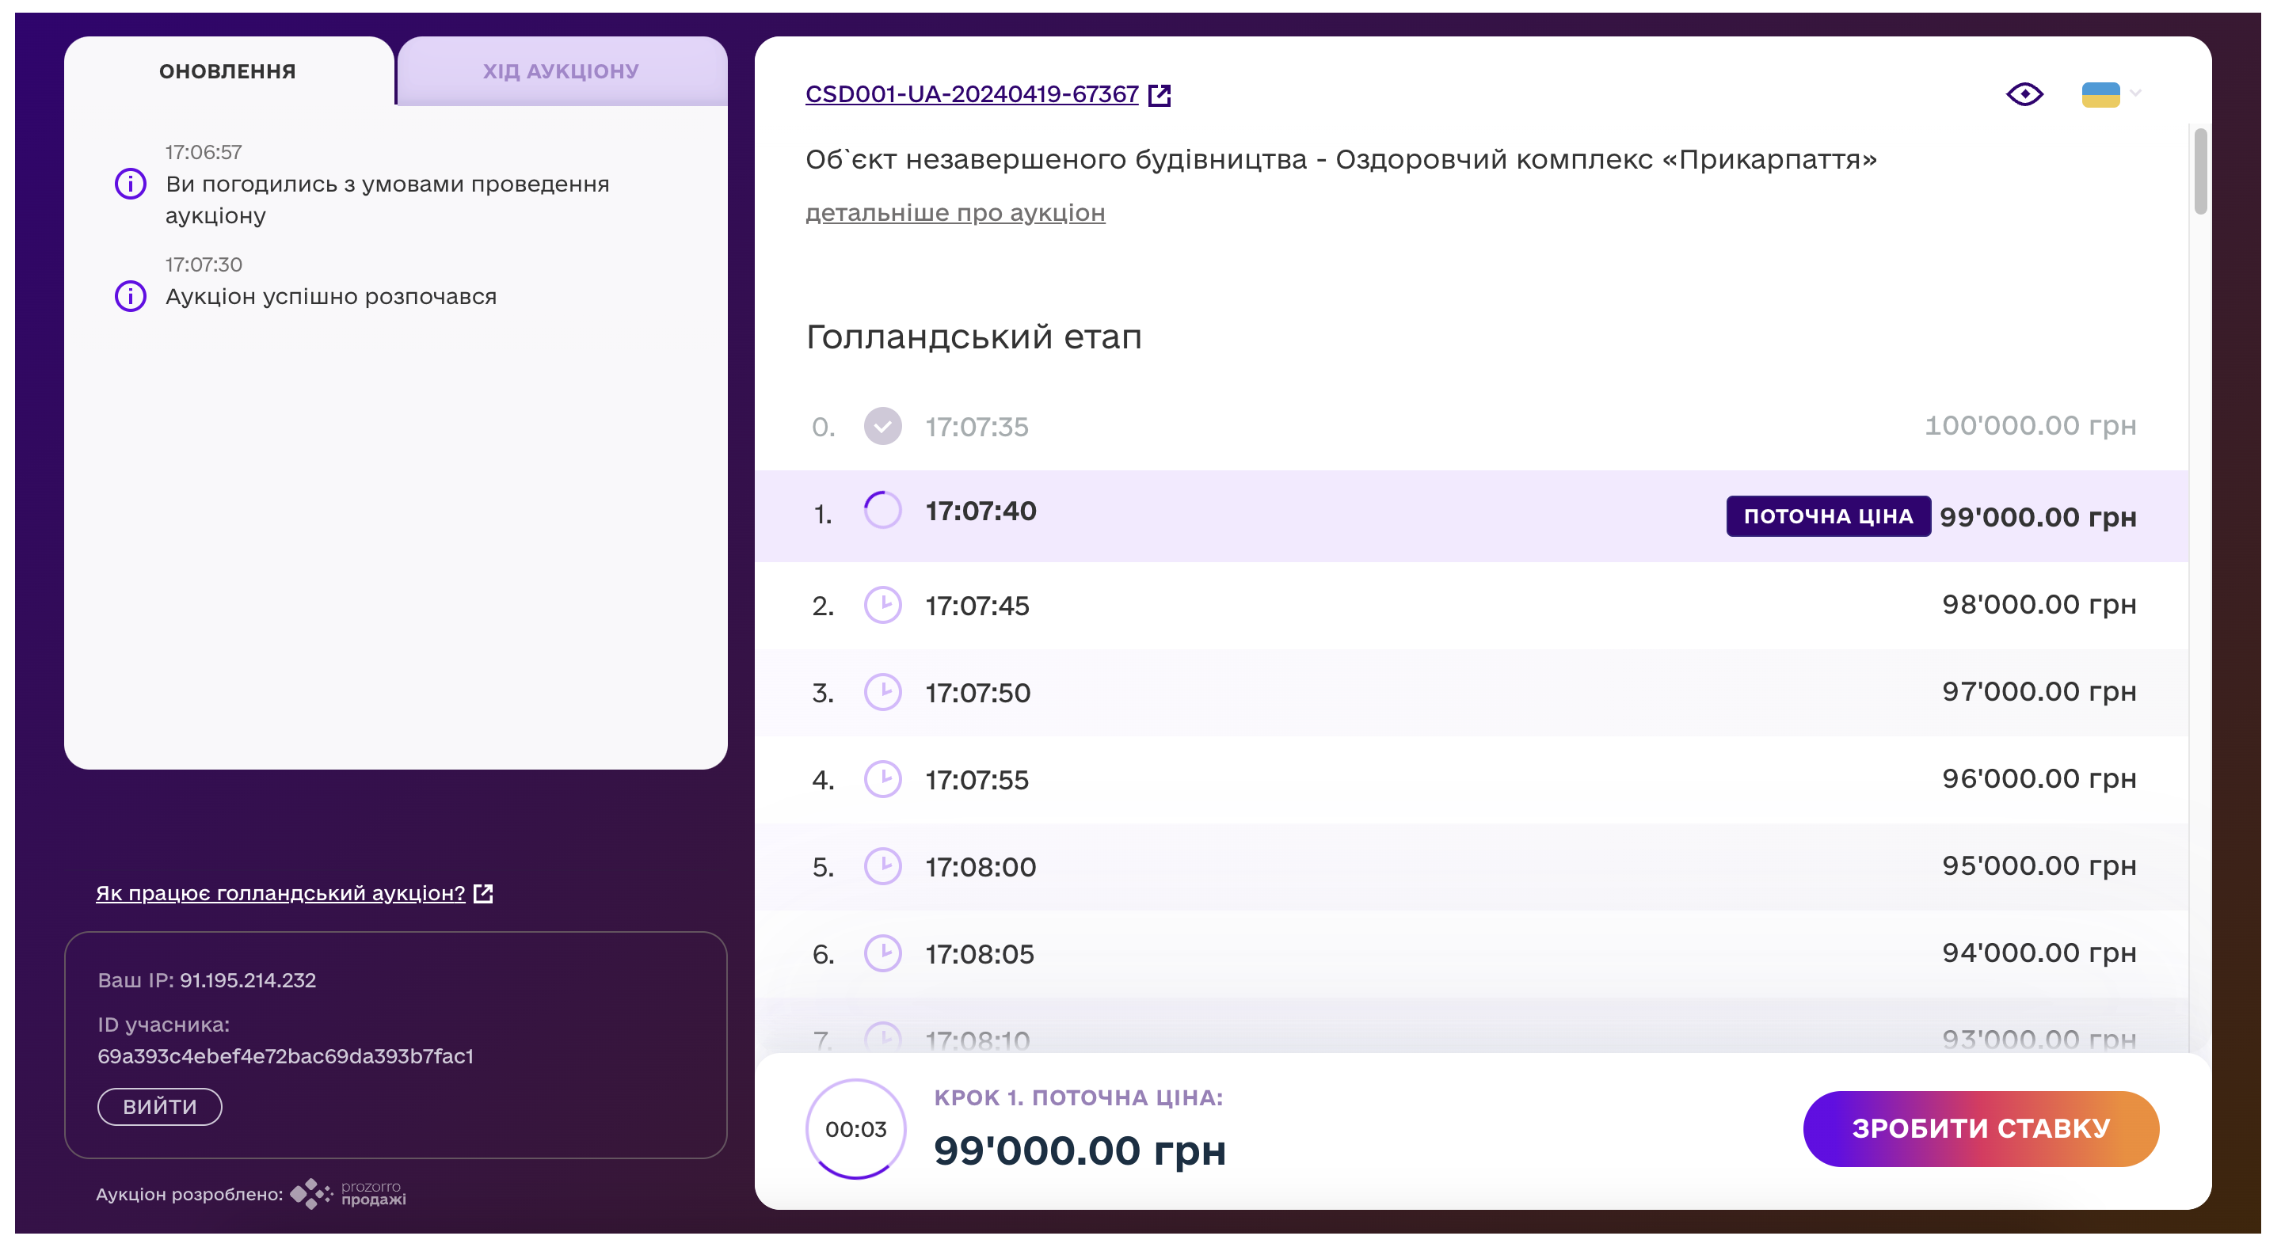Viewport: 2281px width, 1251px height.
Task: Click the external link icon beside auction ID
Action: pyautogui.click(x=1159, y=96)
